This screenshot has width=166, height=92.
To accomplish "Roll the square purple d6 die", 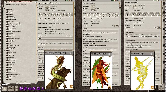I will point(38,89).
